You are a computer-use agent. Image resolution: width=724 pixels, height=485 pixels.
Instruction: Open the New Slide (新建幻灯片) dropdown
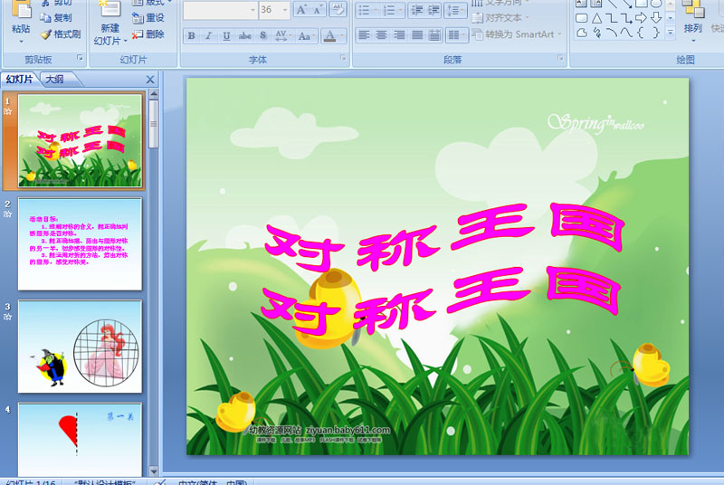110,34
